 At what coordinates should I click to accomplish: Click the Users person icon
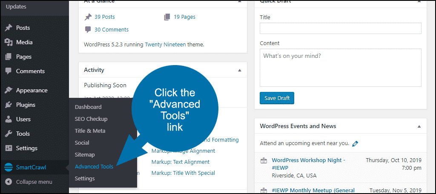[9, 119]
